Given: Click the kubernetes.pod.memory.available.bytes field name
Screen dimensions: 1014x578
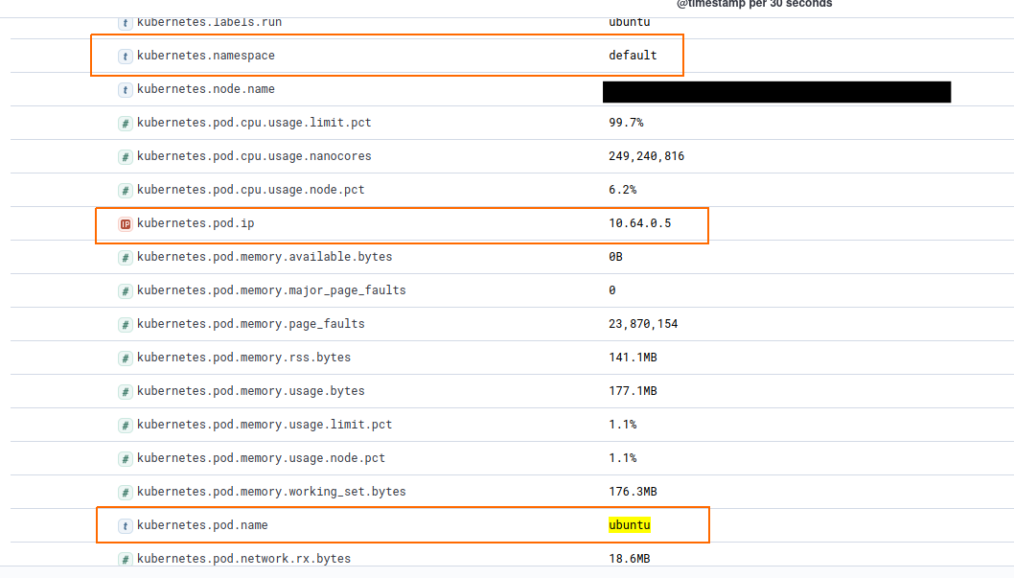Looking at the screenshot, I should pos(265,257).
